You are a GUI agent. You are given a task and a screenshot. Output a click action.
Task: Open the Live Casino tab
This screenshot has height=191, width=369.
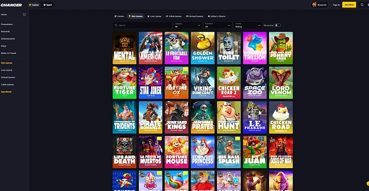(154, 16)
